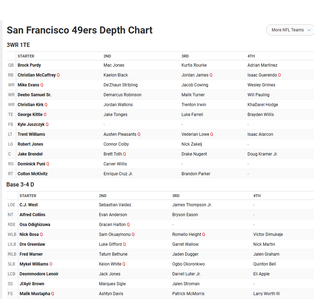Click Romello Height's Q status icon

click(x=203, y=234)
